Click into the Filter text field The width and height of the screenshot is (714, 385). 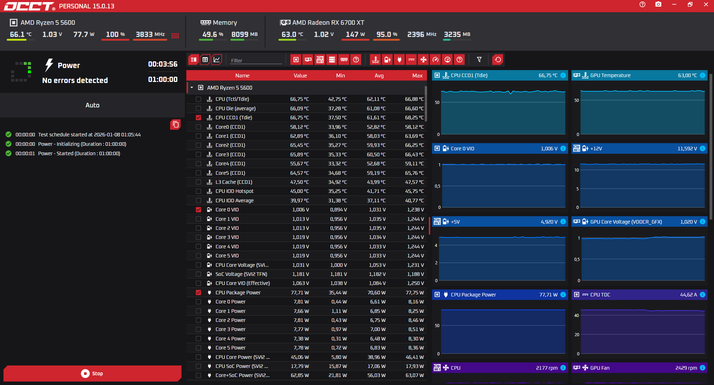pos(256,60)
